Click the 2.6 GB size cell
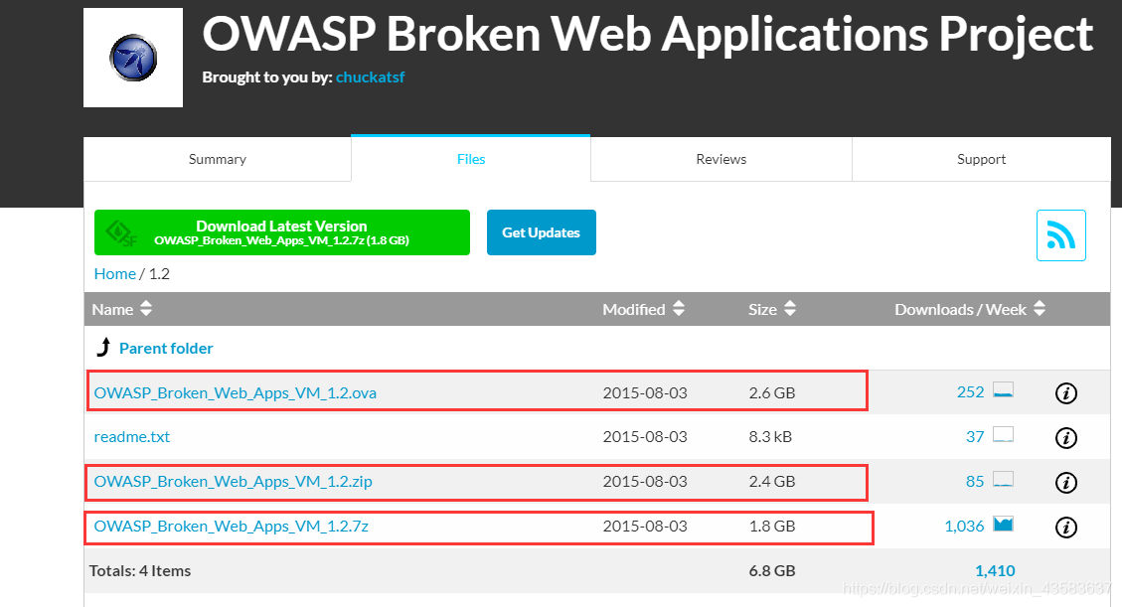Viewport: 1122px width, 607px height. pos(772,392)
